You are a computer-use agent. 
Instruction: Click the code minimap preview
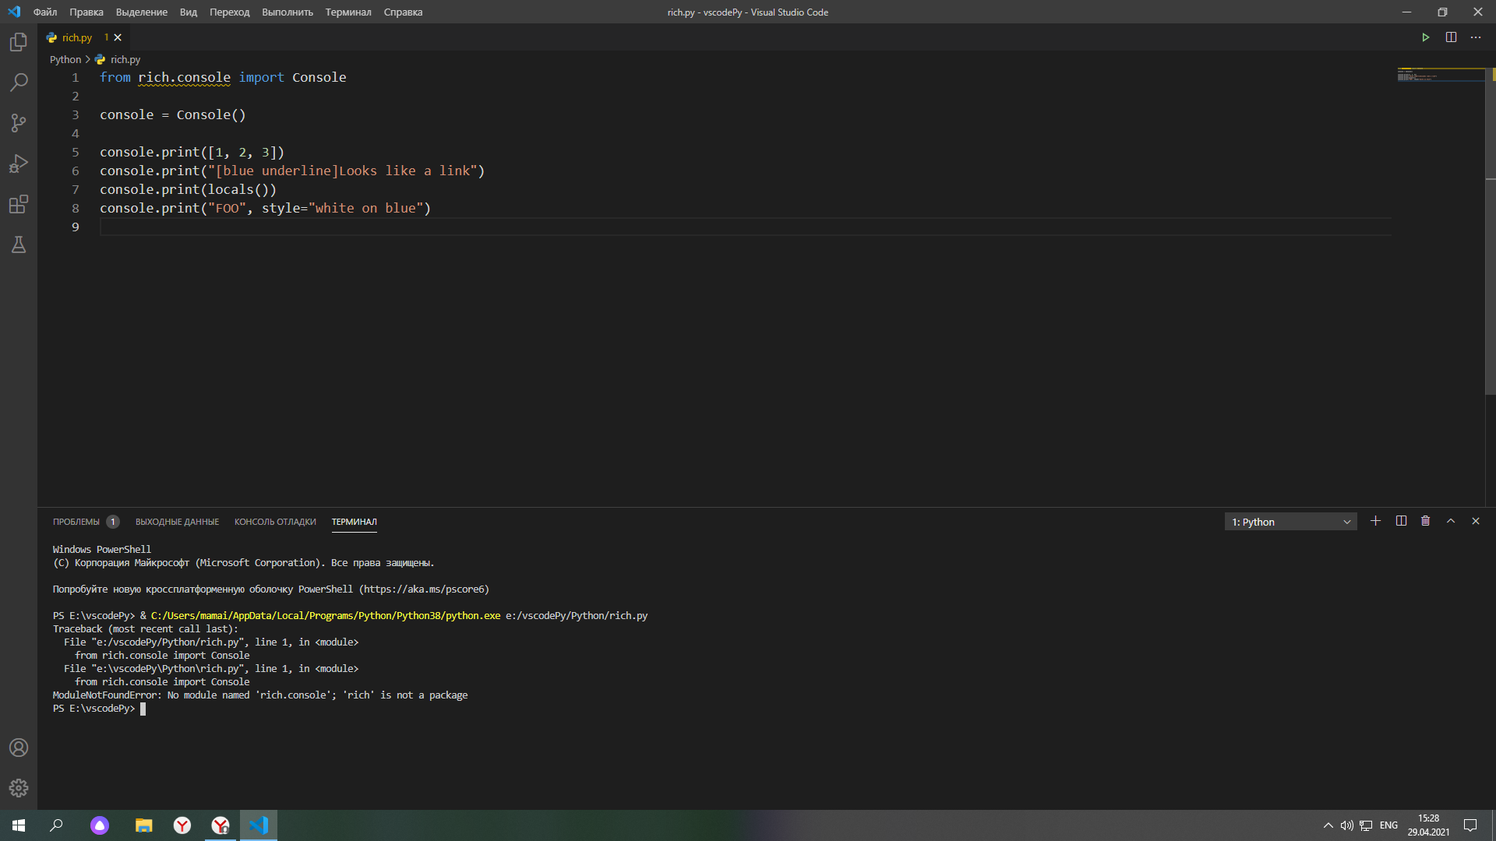tap(1440, 75)
